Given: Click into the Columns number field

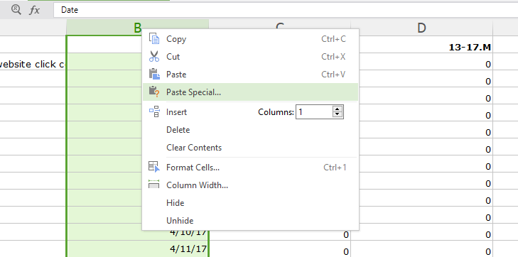Looking at the screenshot, I should pos(314,112).
